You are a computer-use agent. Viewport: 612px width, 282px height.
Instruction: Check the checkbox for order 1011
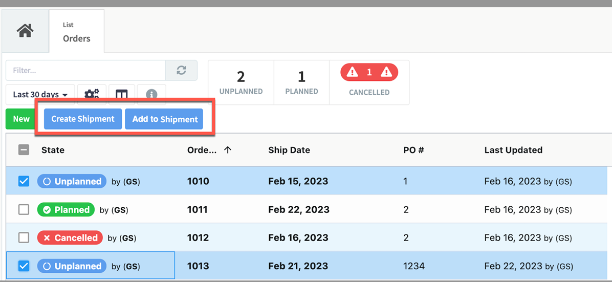[x=24, y=210]
